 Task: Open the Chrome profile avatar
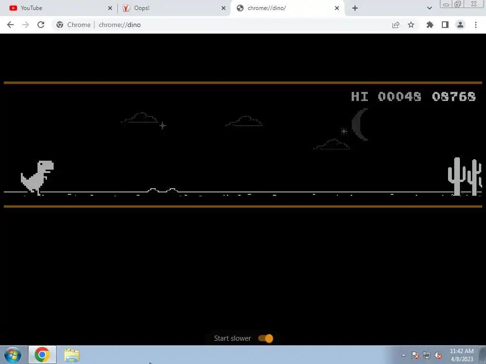[460, 25]
